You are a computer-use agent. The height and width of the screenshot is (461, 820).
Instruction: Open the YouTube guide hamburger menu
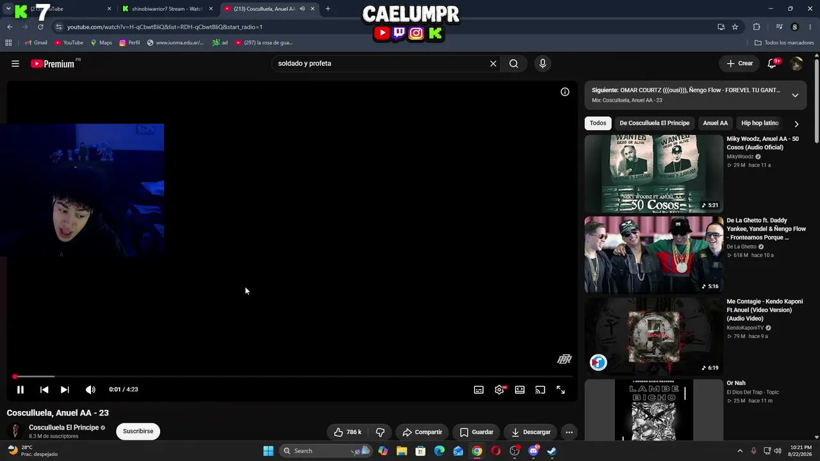[x=15, y=63]
